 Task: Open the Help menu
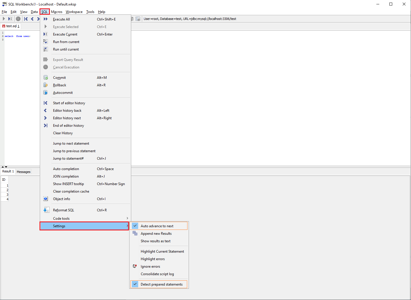pos(102,12)
